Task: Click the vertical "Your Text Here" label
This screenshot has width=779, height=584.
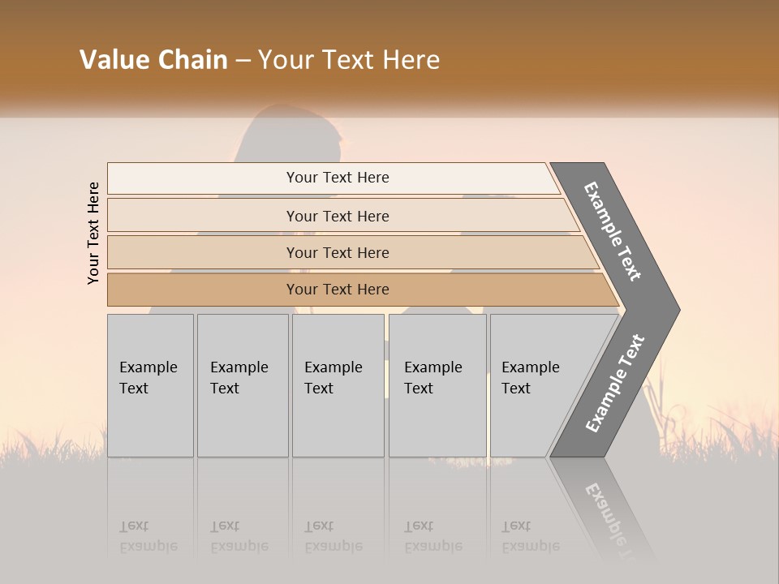Action: click(x=93, y=234)
